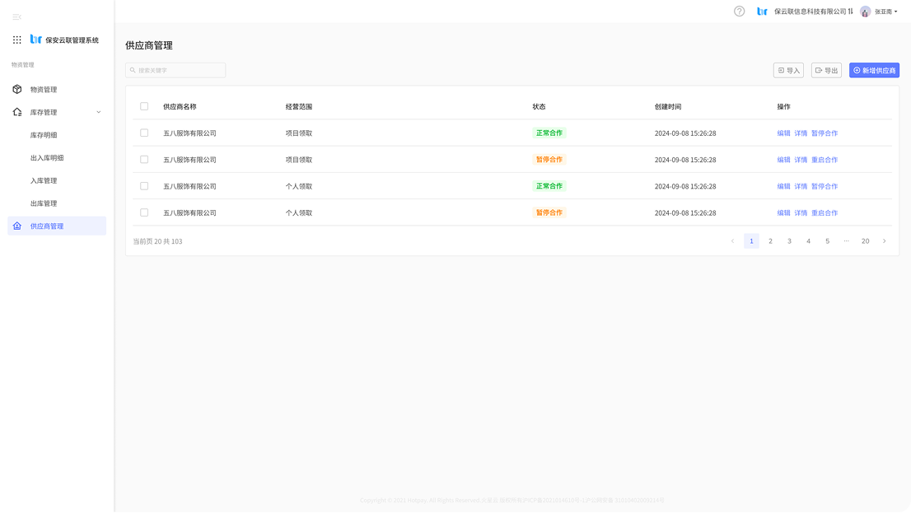
Task: Click the 物资管理 cube icon
Action: pyautogui.click(x=17, y=90)
